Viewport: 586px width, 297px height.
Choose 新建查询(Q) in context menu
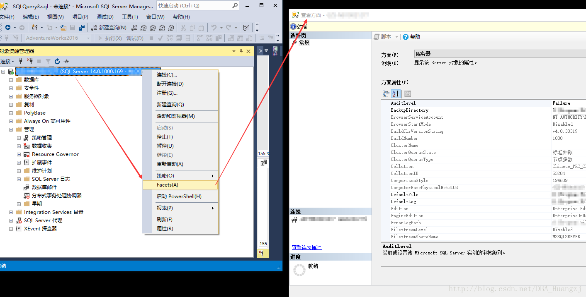[x=180, y=105]
